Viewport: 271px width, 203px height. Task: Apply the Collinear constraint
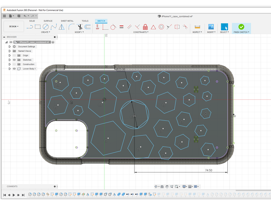(169, 27)
